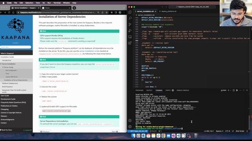Screen dimensions: 252x141
Task: Click the zoom magnifier icon in the address bar
Action: pyautogui.click(x=98, y=13)
